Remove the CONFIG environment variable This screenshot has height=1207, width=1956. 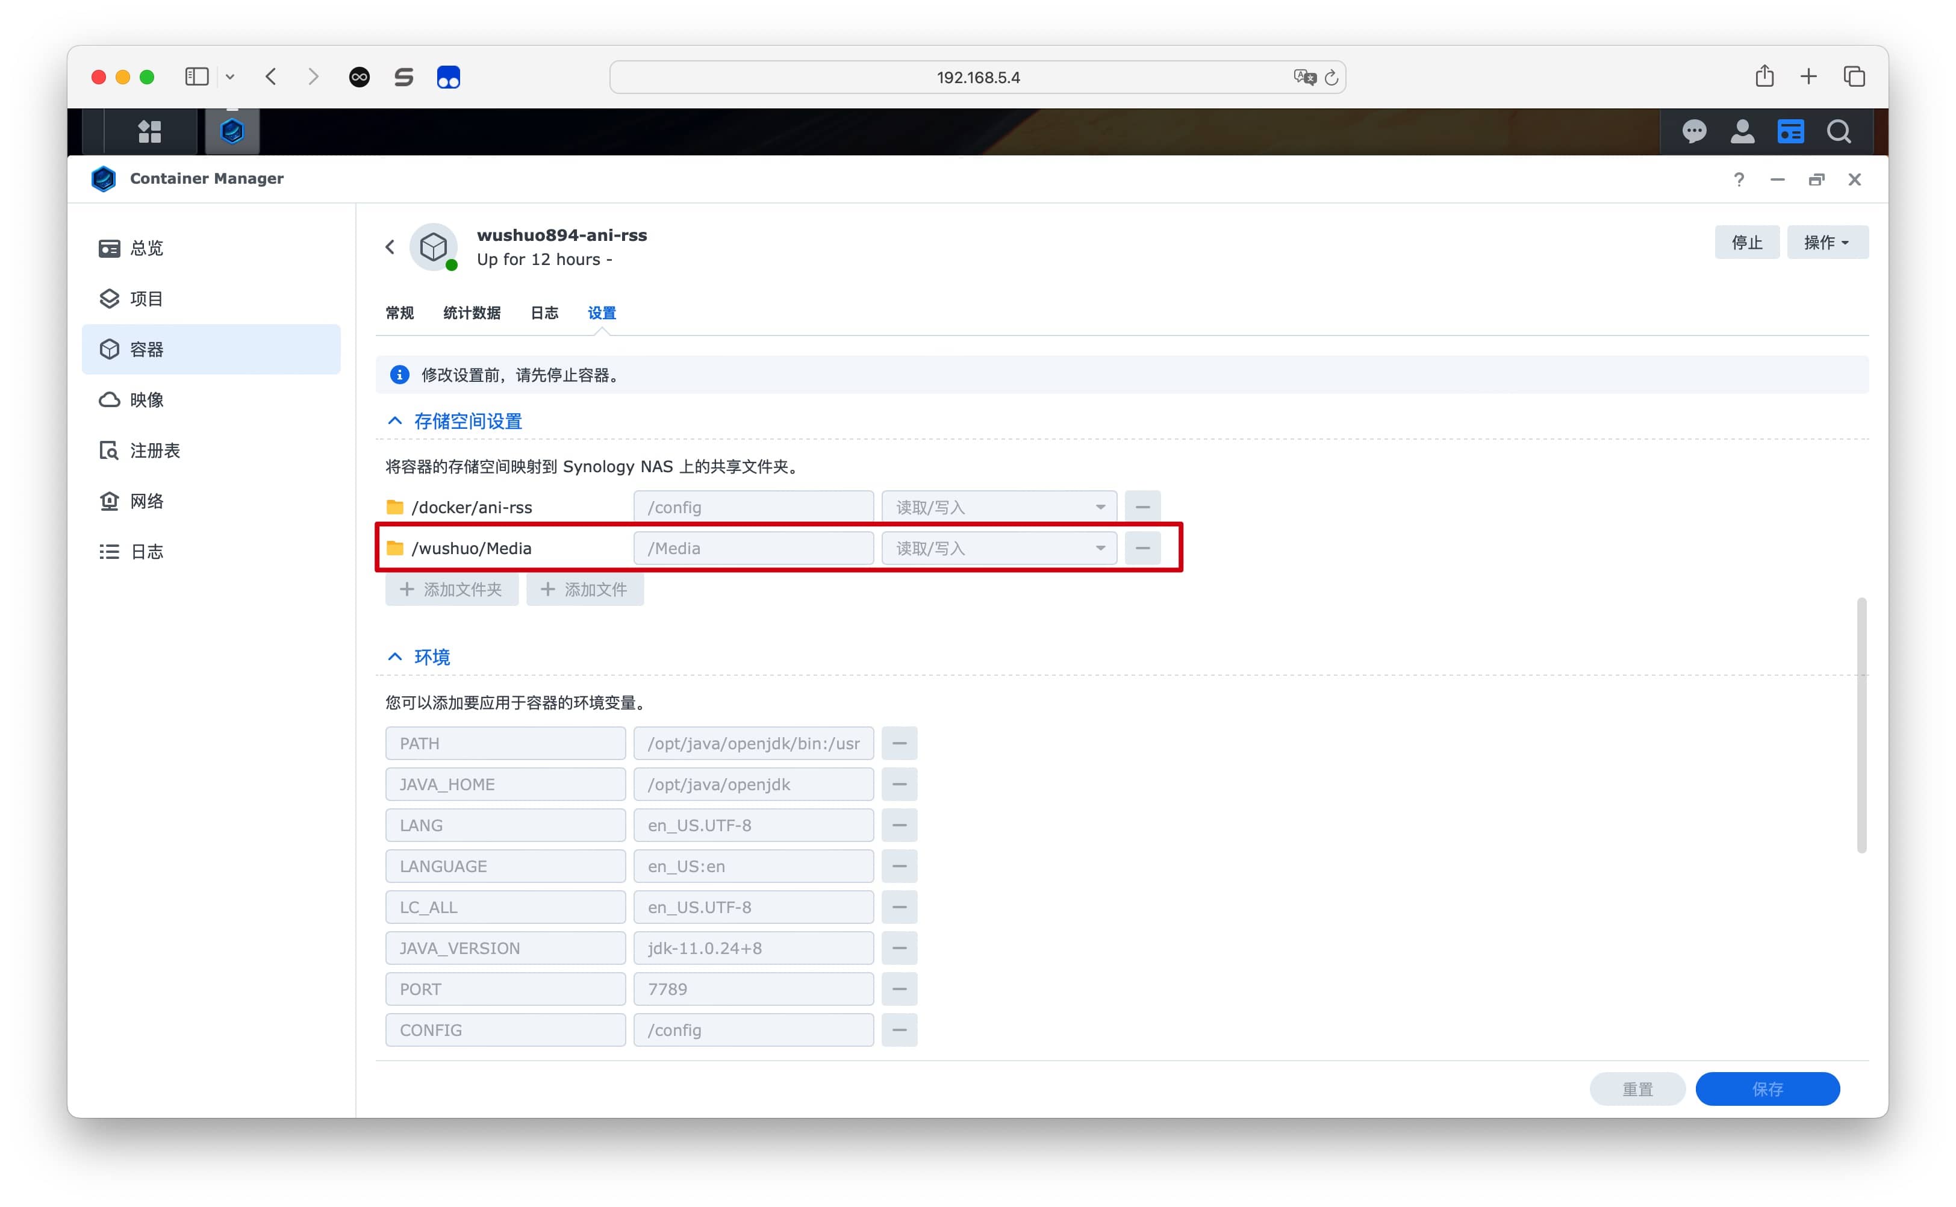coord(899,1030)
